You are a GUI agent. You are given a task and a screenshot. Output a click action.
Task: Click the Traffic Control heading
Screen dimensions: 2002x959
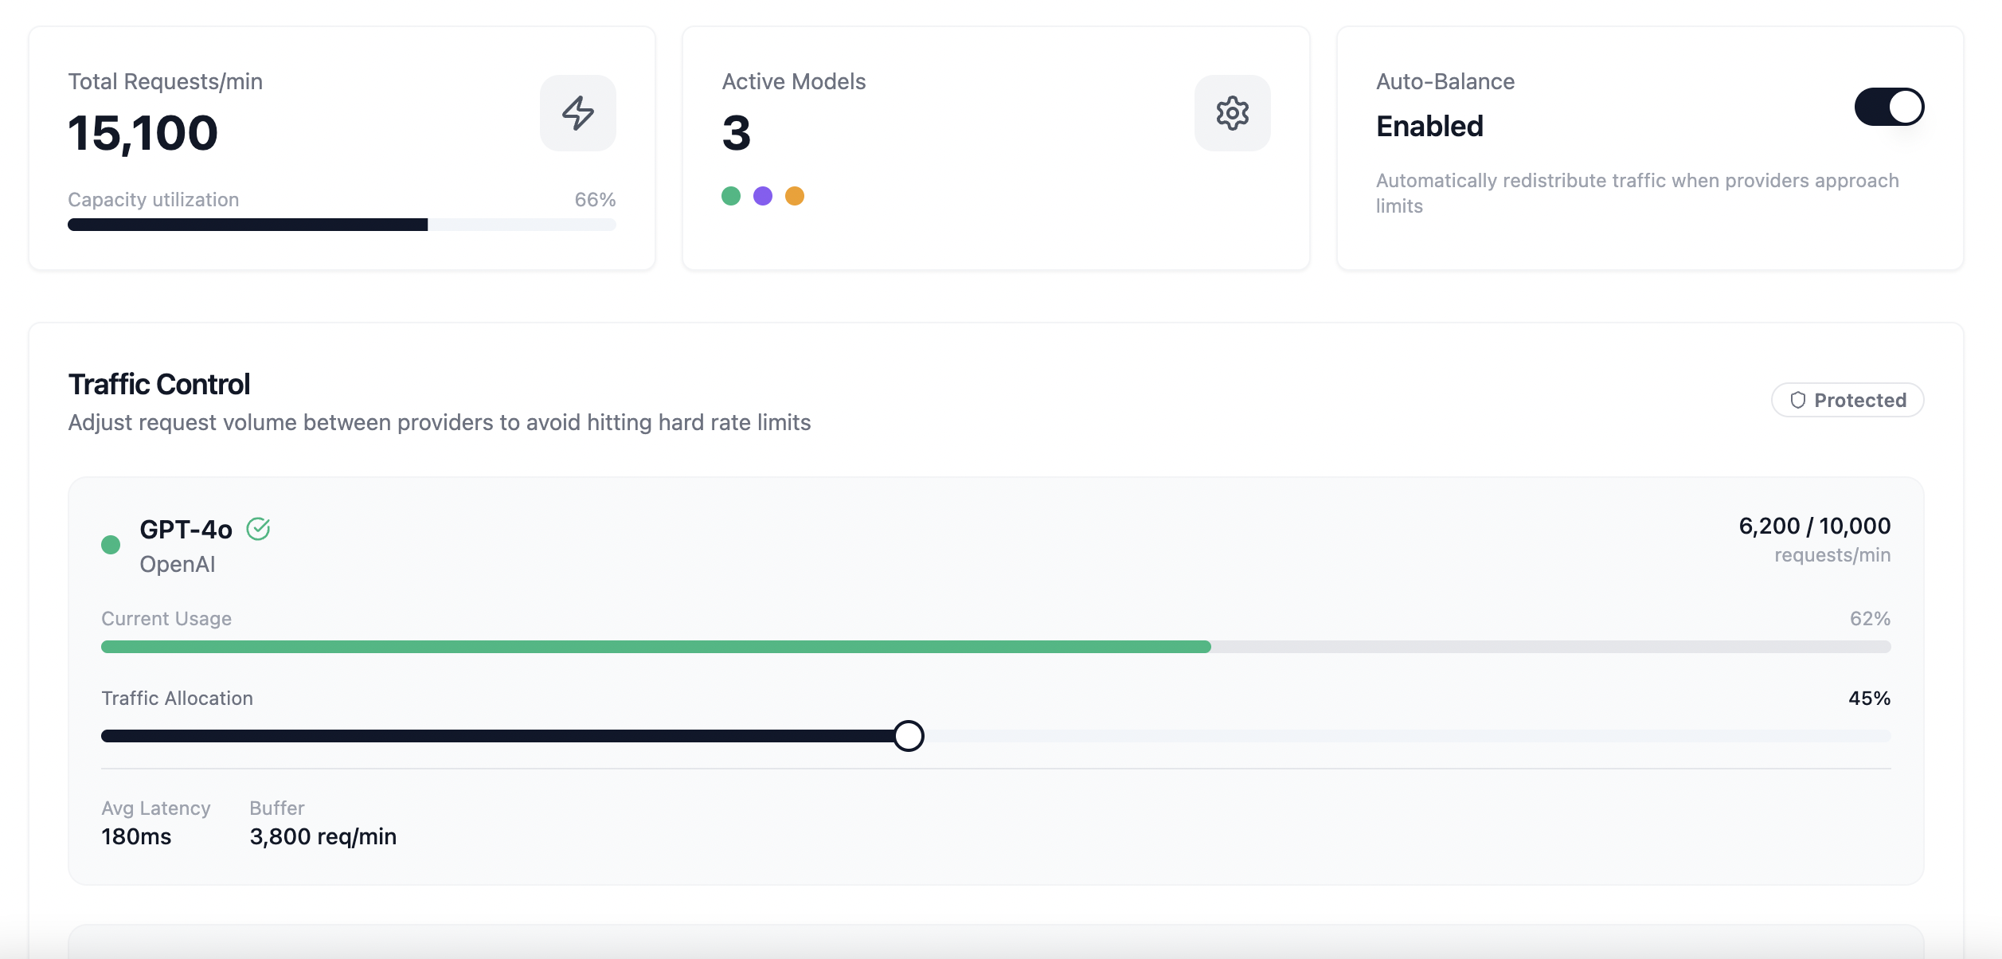point(159,384)
